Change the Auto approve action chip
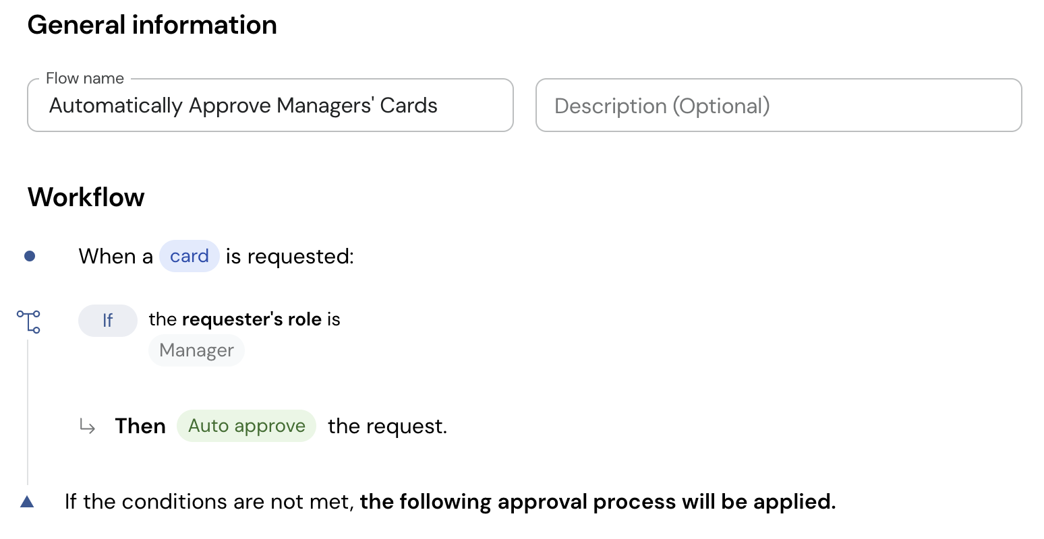The height and width of the screenshot is (539, 1044). [247, 426]
